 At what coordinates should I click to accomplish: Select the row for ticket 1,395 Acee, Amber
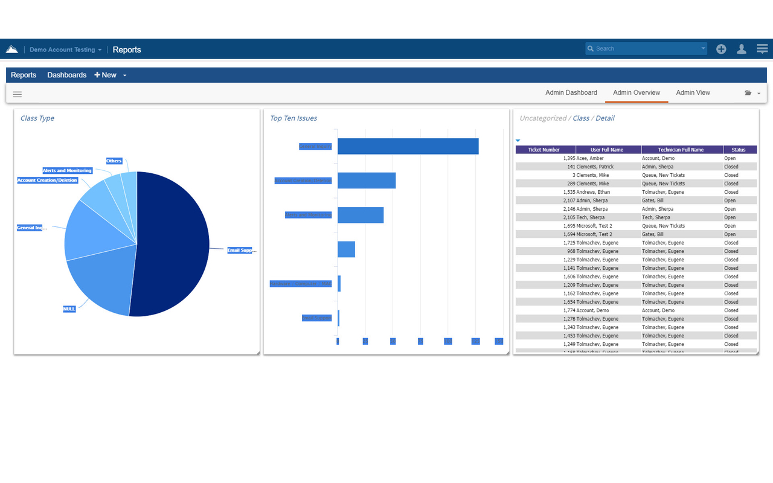click(x=634, y=158)
